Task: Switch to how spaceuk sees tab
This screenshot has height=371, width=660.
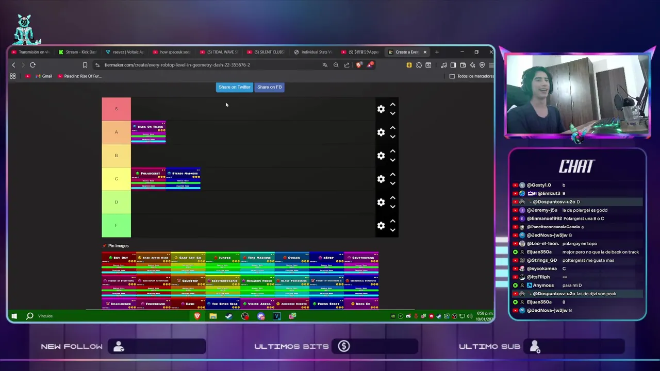Action: click(x=171, y=52)
